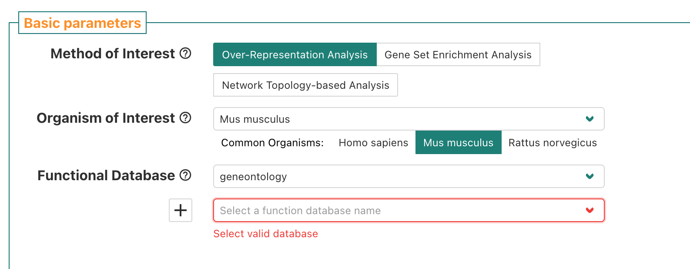The image size is (690, 269).
Task: Pick Homo sapiens from common organisms
Action: coord(373,143)
